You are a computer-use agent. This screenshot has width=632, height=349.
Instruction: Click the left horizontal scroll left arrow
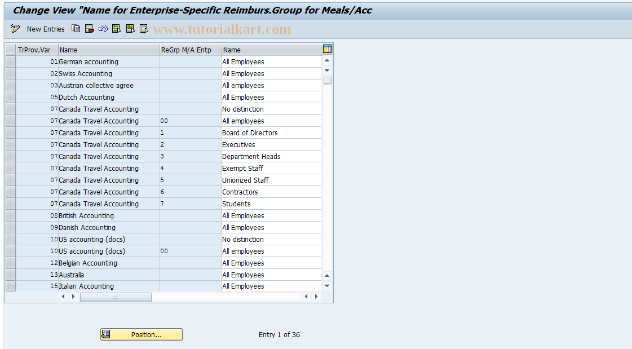click(x=63, y=297)
